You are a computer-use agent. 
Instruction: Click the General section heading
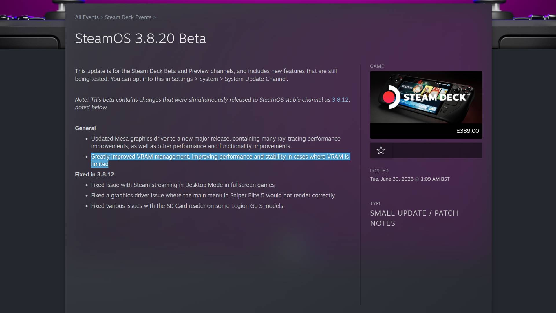[x=85, y=128]
